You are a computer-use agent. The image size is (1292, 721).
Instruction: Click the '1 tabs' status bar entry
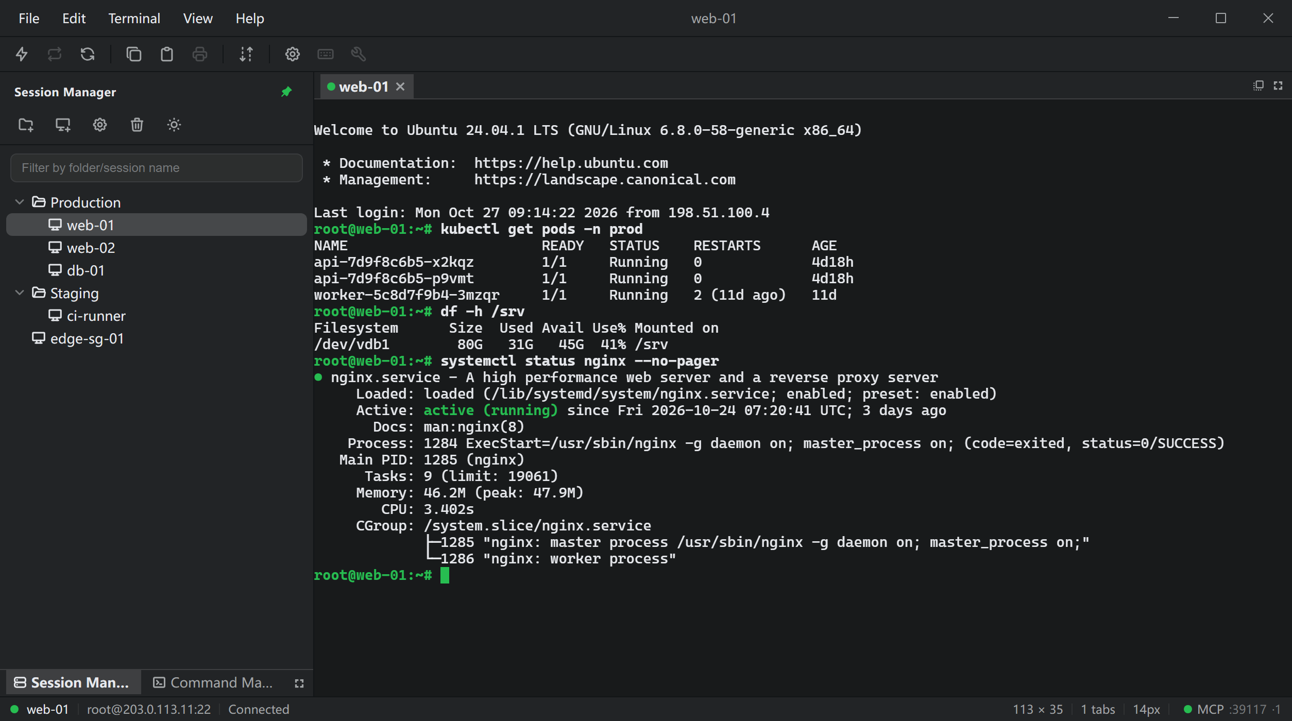click(1098, 710)
